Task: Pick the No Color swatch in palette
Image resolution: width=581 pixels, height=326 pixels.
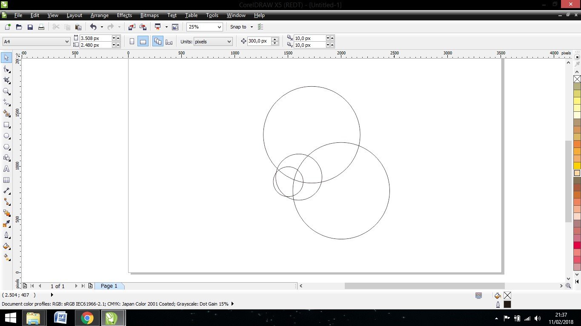Action: [577, 79]
